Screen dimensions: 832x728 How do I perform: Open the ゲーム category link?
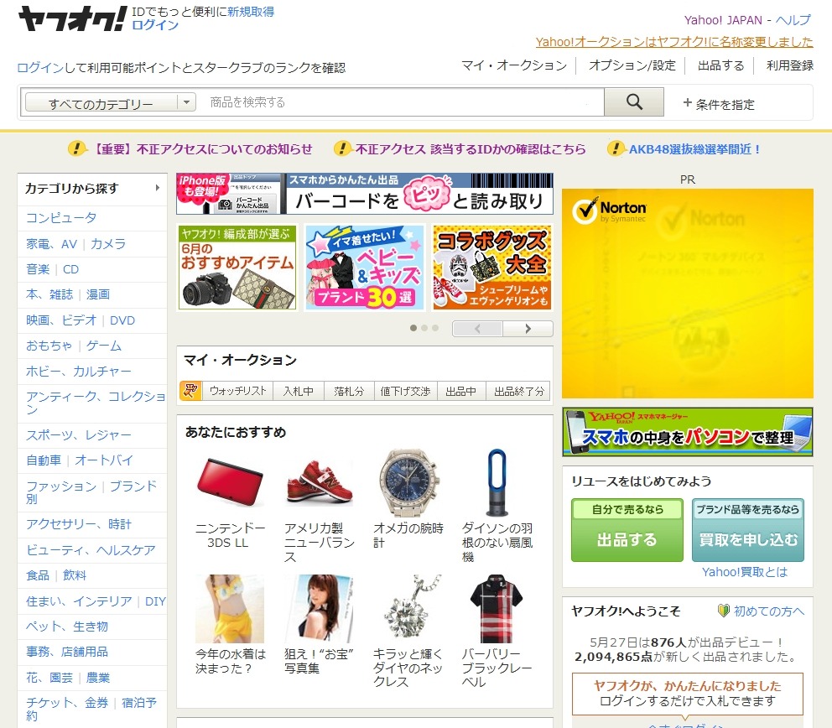click(x=104, y=346)
